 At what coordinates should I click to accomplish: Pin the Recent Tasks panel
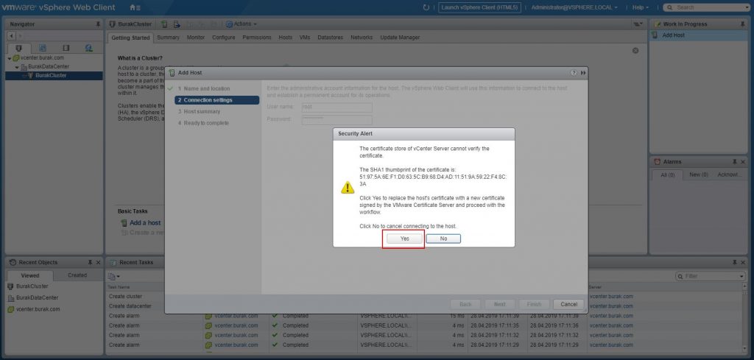point(735,262)
